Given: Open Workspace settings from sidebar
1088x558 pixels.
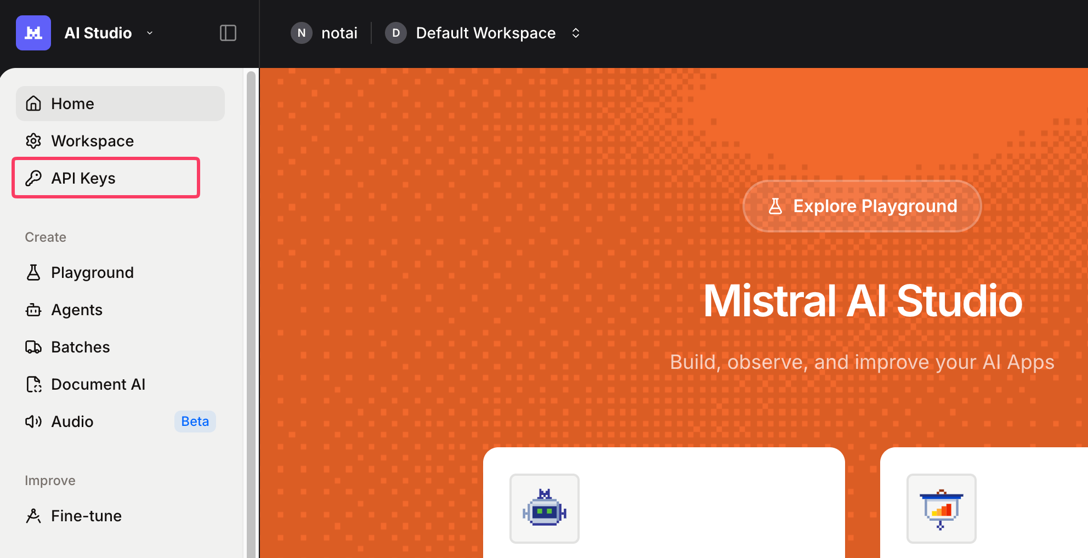Looking at the screenshot, I should [x=92, y=141].
